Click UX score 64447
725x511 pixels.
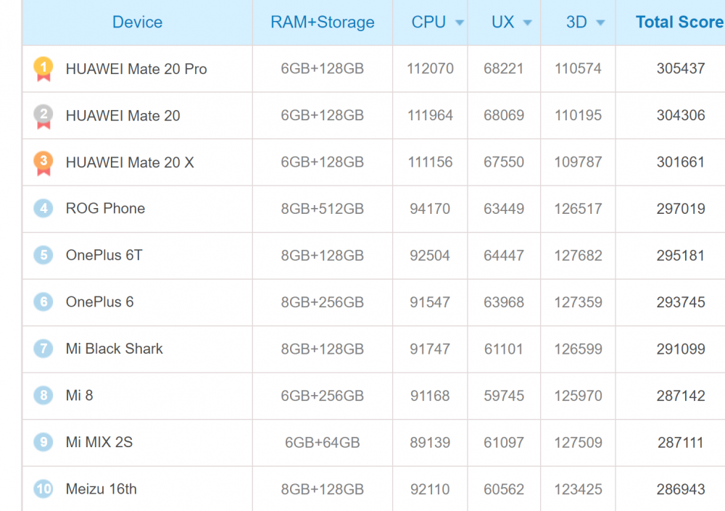(x=504, y=255)
